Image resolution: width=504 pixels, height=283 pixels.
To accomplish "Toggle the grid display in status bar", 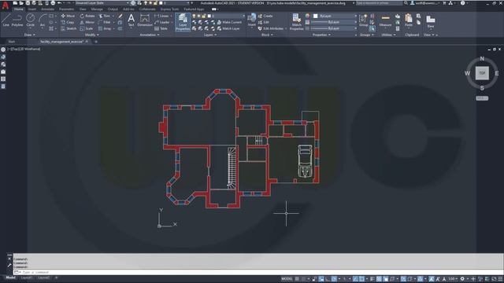I will point(297,279).
